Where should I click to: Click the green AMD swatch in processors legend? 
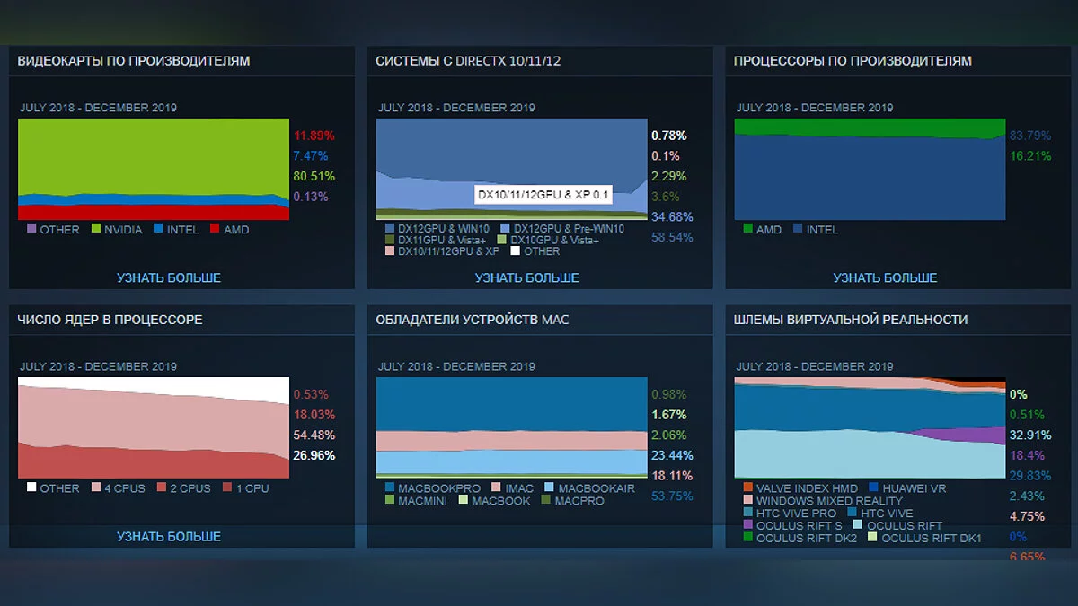tap(747, 229)
